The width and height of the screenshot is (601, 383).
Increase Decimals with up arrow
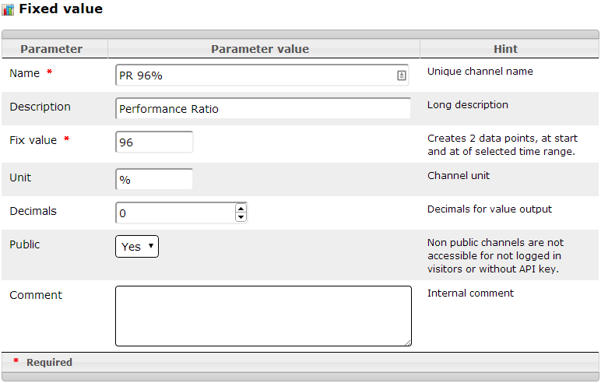(241, 209)
